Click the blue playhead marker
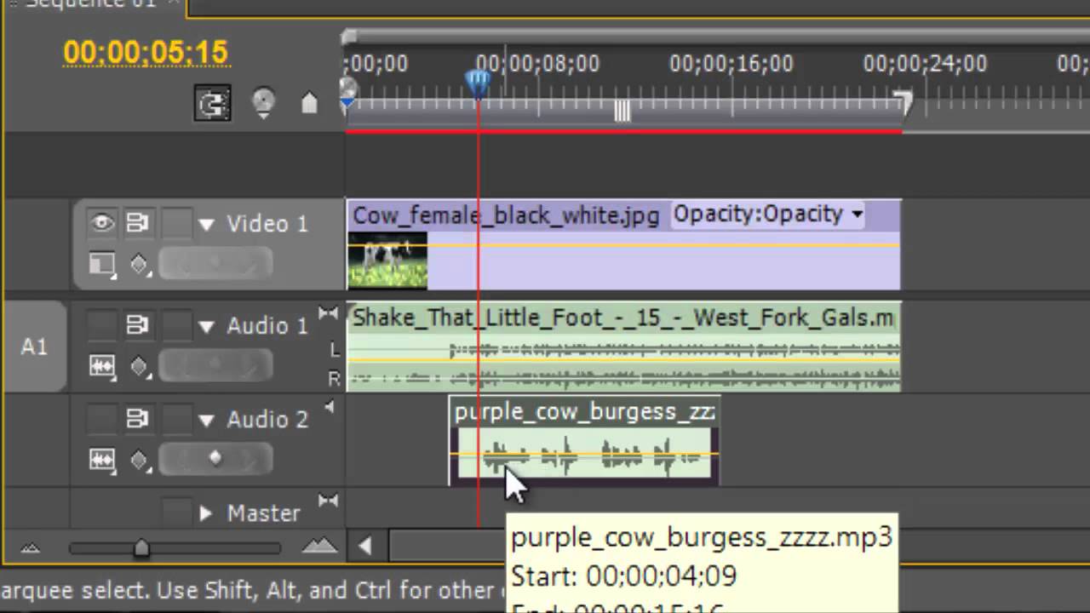Screen dimensions: 1090x613 click(x=478, y=83)
